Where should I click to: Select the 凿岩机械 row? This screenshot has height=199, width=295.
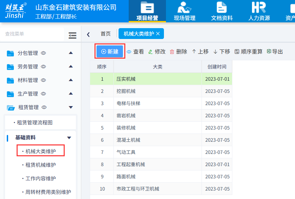pos(161,116)
